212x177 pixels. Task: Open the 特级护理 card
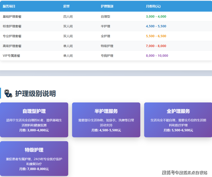(x=34, y=159)
